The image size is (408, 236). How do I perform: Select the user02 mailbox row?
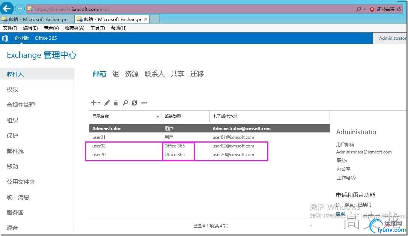point(209,146)
